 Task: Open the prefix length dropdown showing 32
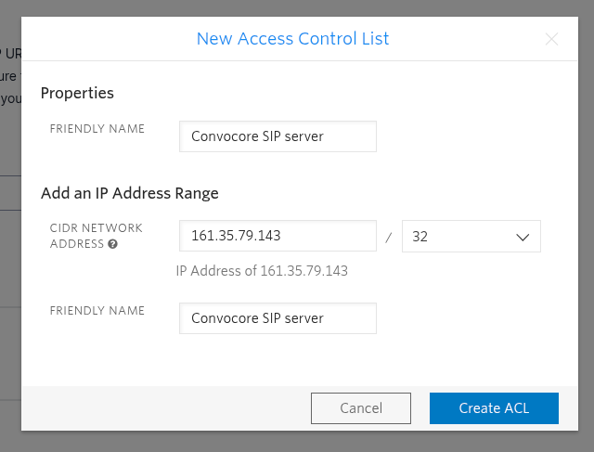(471, 236)
